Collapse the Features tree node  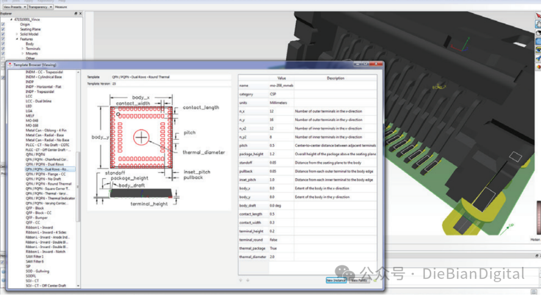click(x=17, y=39)
